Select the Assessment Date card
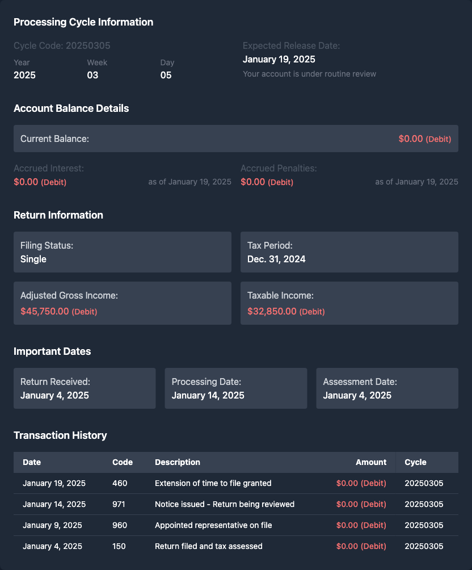The width and height of the screenshot is (472, 570). (x=387, y=388)
